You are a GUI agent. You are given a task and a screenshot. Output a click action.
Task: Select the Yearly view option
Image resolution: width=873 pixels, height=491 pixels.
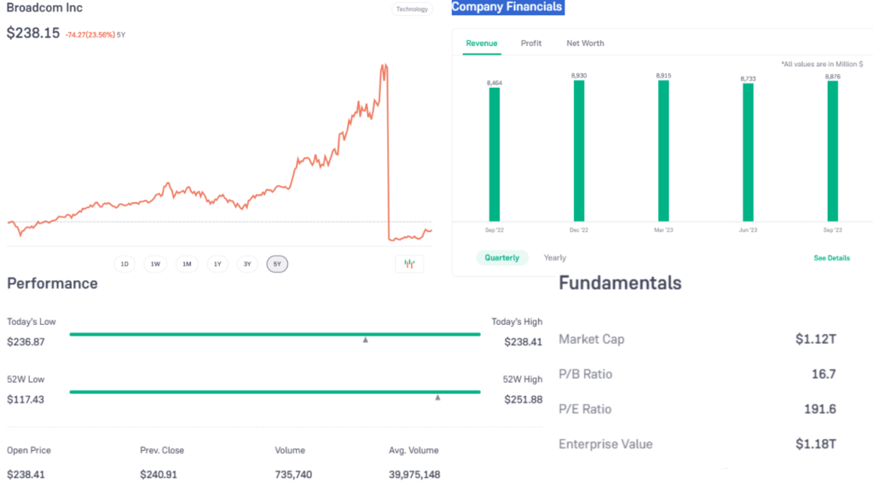pyautogui.click(x=555, y=257)
